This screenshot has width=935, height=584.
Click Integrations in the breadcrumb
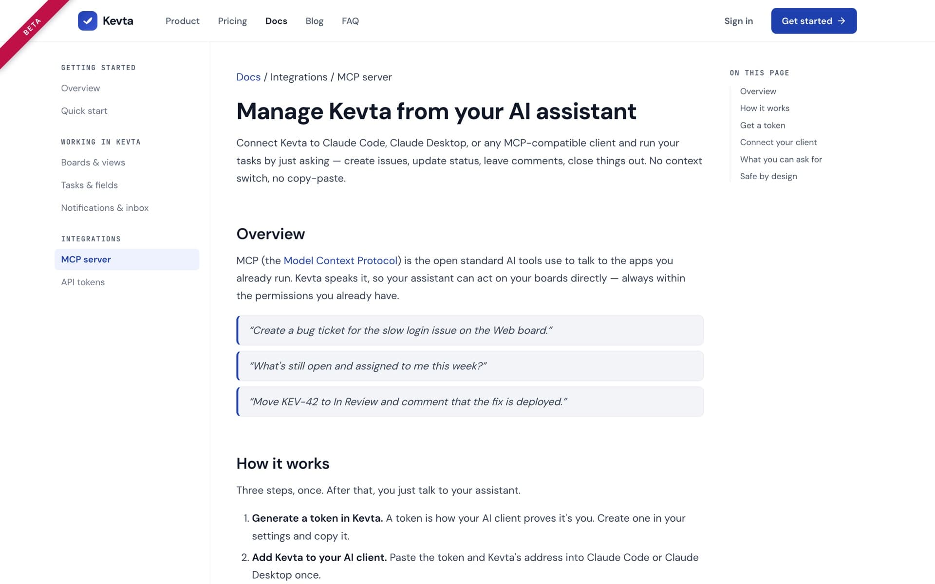coord(299,77)
